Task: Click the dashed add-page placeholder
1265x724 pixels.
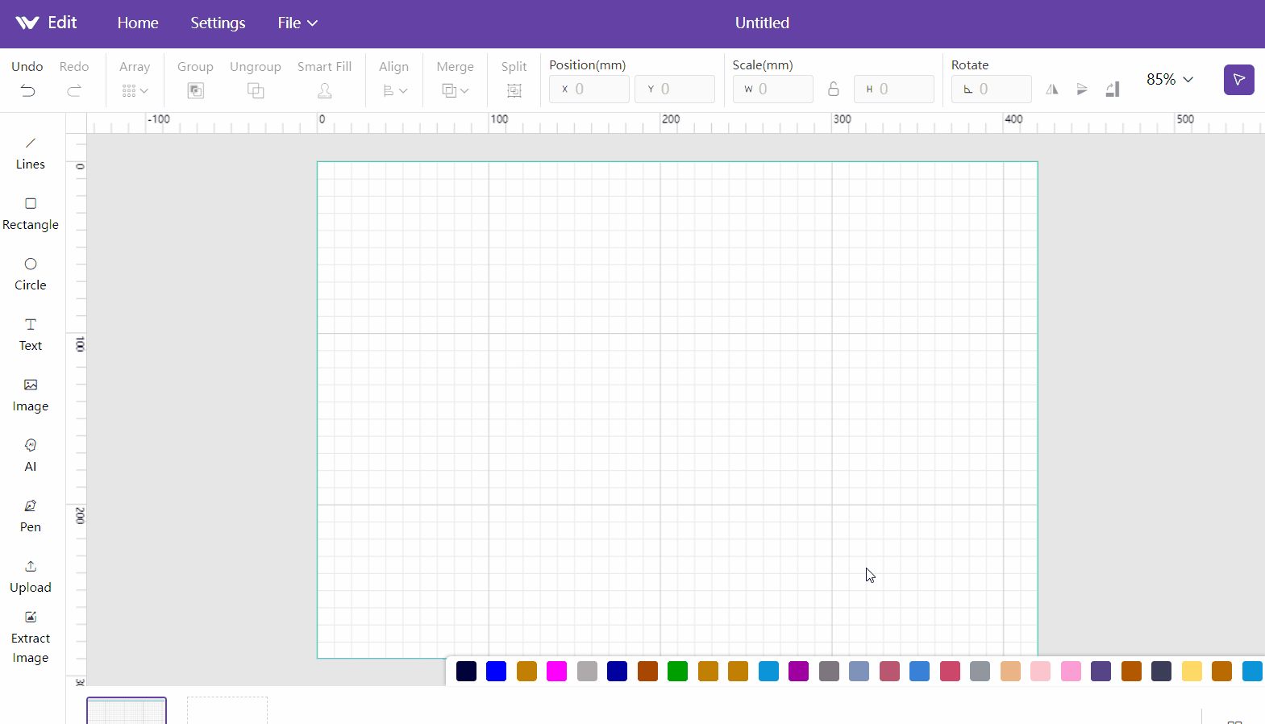Action: point(227,710)
